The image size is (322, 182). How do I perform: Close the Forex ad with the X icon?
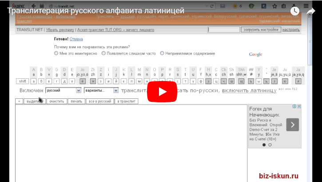pos(299,106)
